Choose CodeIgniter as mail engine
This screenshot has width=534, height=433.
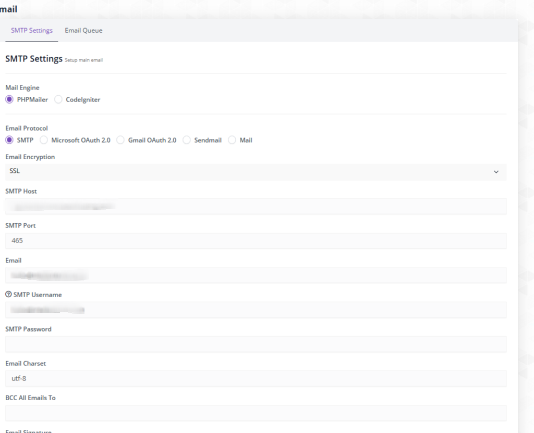(58, 99)
